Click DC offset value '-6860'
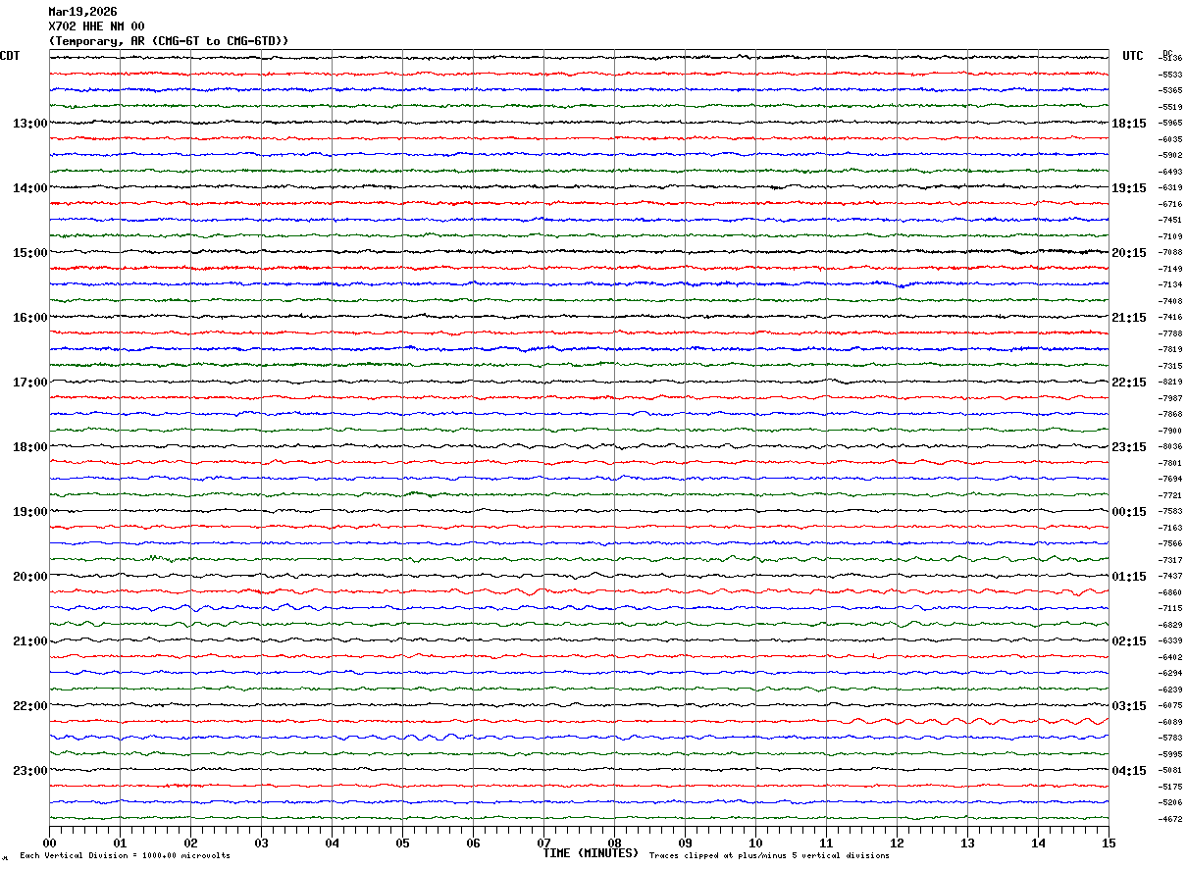Image resolution: width=1187 pixels, height=869 pixels. [1171, 592]
